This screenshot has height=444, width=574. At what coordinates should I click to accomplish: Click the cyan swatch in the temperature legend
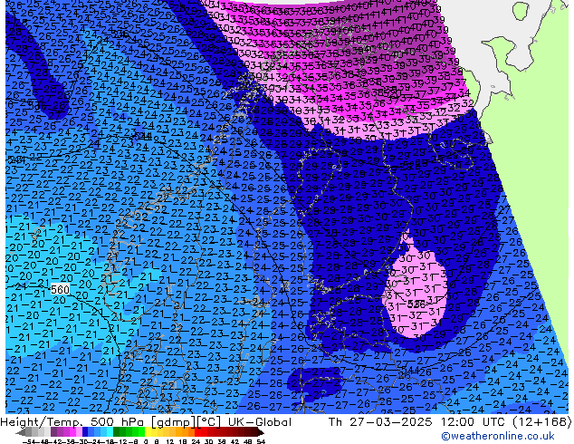click(110, 432)
